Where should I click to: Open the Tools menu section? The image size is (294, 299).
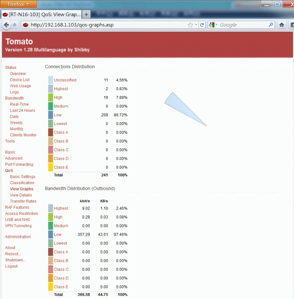click(x=10, y=141)
